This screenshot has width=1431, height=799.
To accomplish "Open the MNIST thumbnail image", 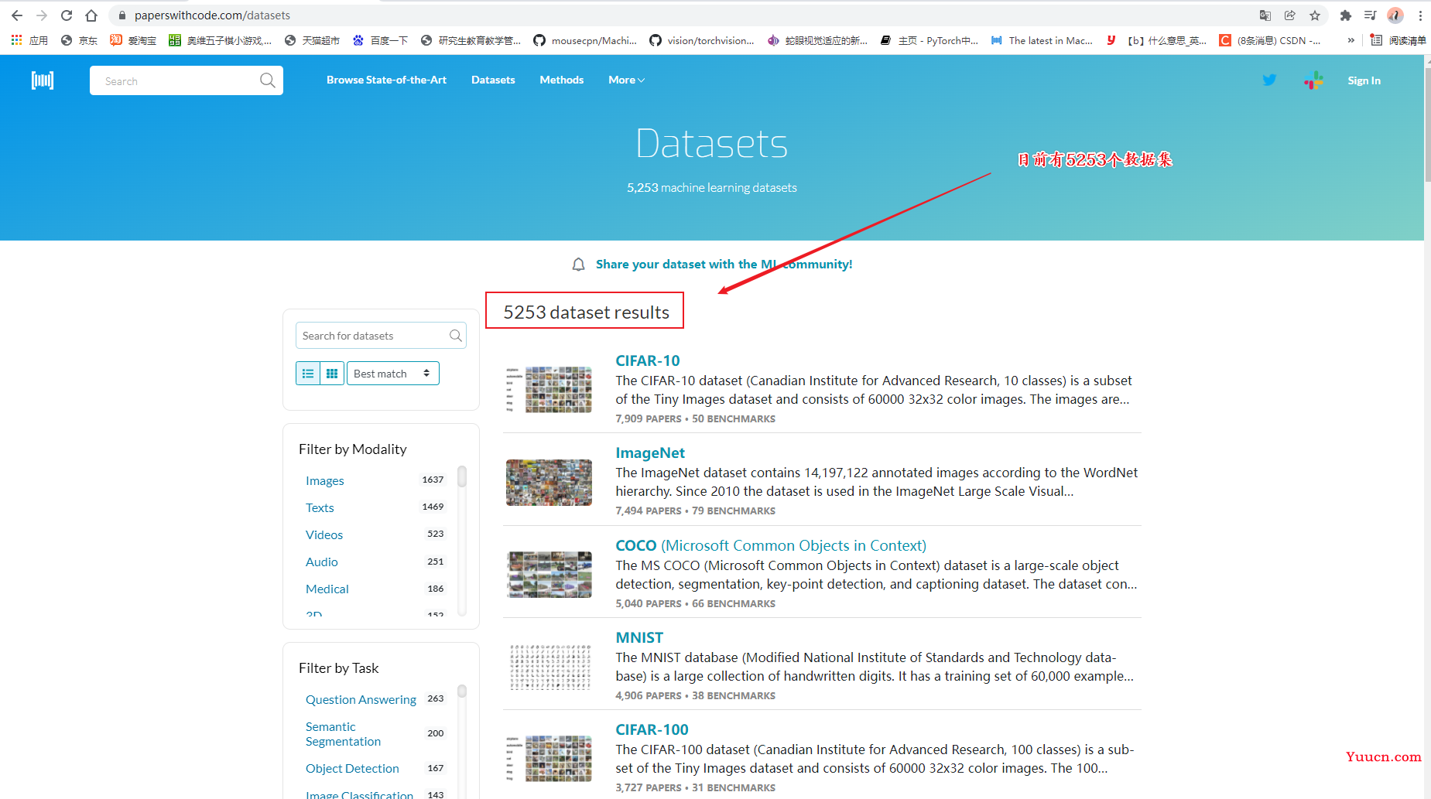I will coord(549,667).
